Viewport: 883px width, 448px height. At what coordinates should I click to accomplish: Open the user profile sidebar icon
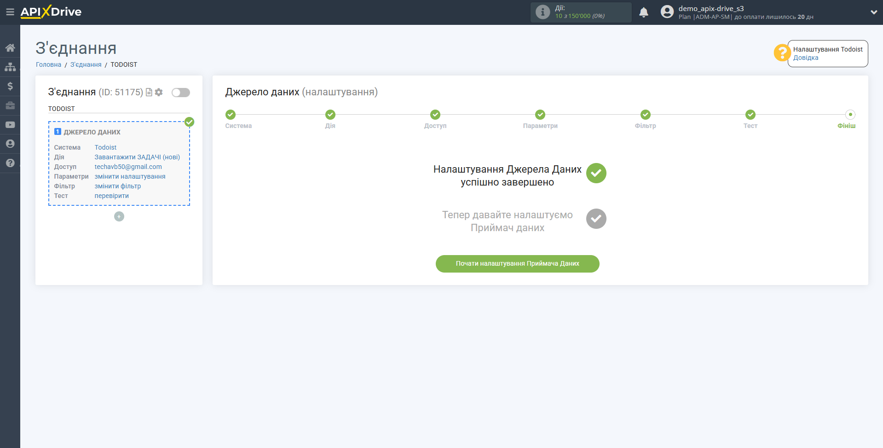(10, 144)
